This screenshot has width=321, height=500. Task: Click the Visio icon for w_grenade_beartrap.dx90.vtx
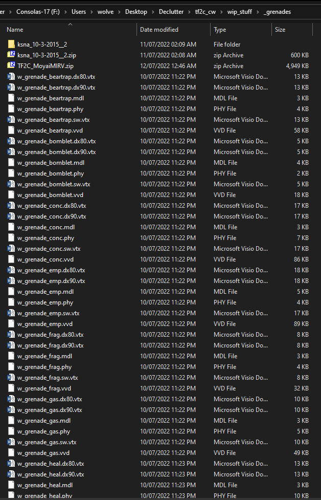(11, 87)
